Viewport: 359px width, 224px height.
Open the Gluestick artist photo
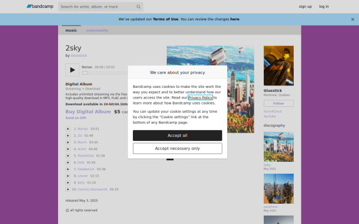(279, 66)
